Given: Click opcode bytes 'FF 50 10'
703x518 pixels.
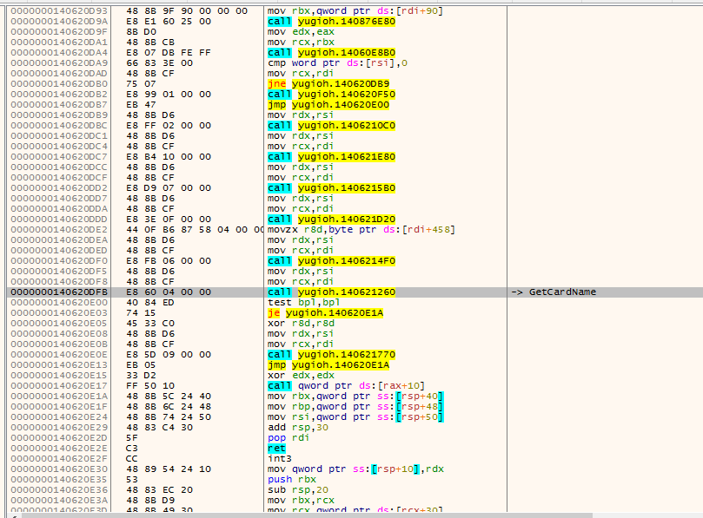Looking at the screenshot, I should [150, 385].
